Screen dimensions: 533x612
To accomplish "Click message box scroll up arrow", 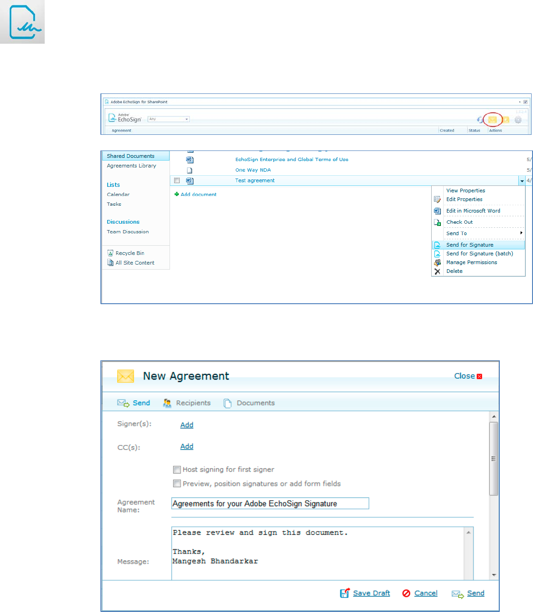I will [x=469, y=532].
